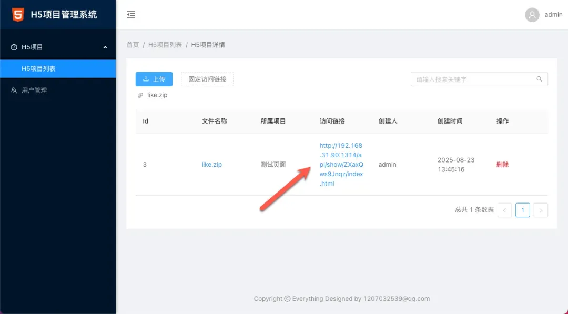Screen dimensions: 568x314
Task: Click the magnifier icon in the search box
Action: [539, 79]
